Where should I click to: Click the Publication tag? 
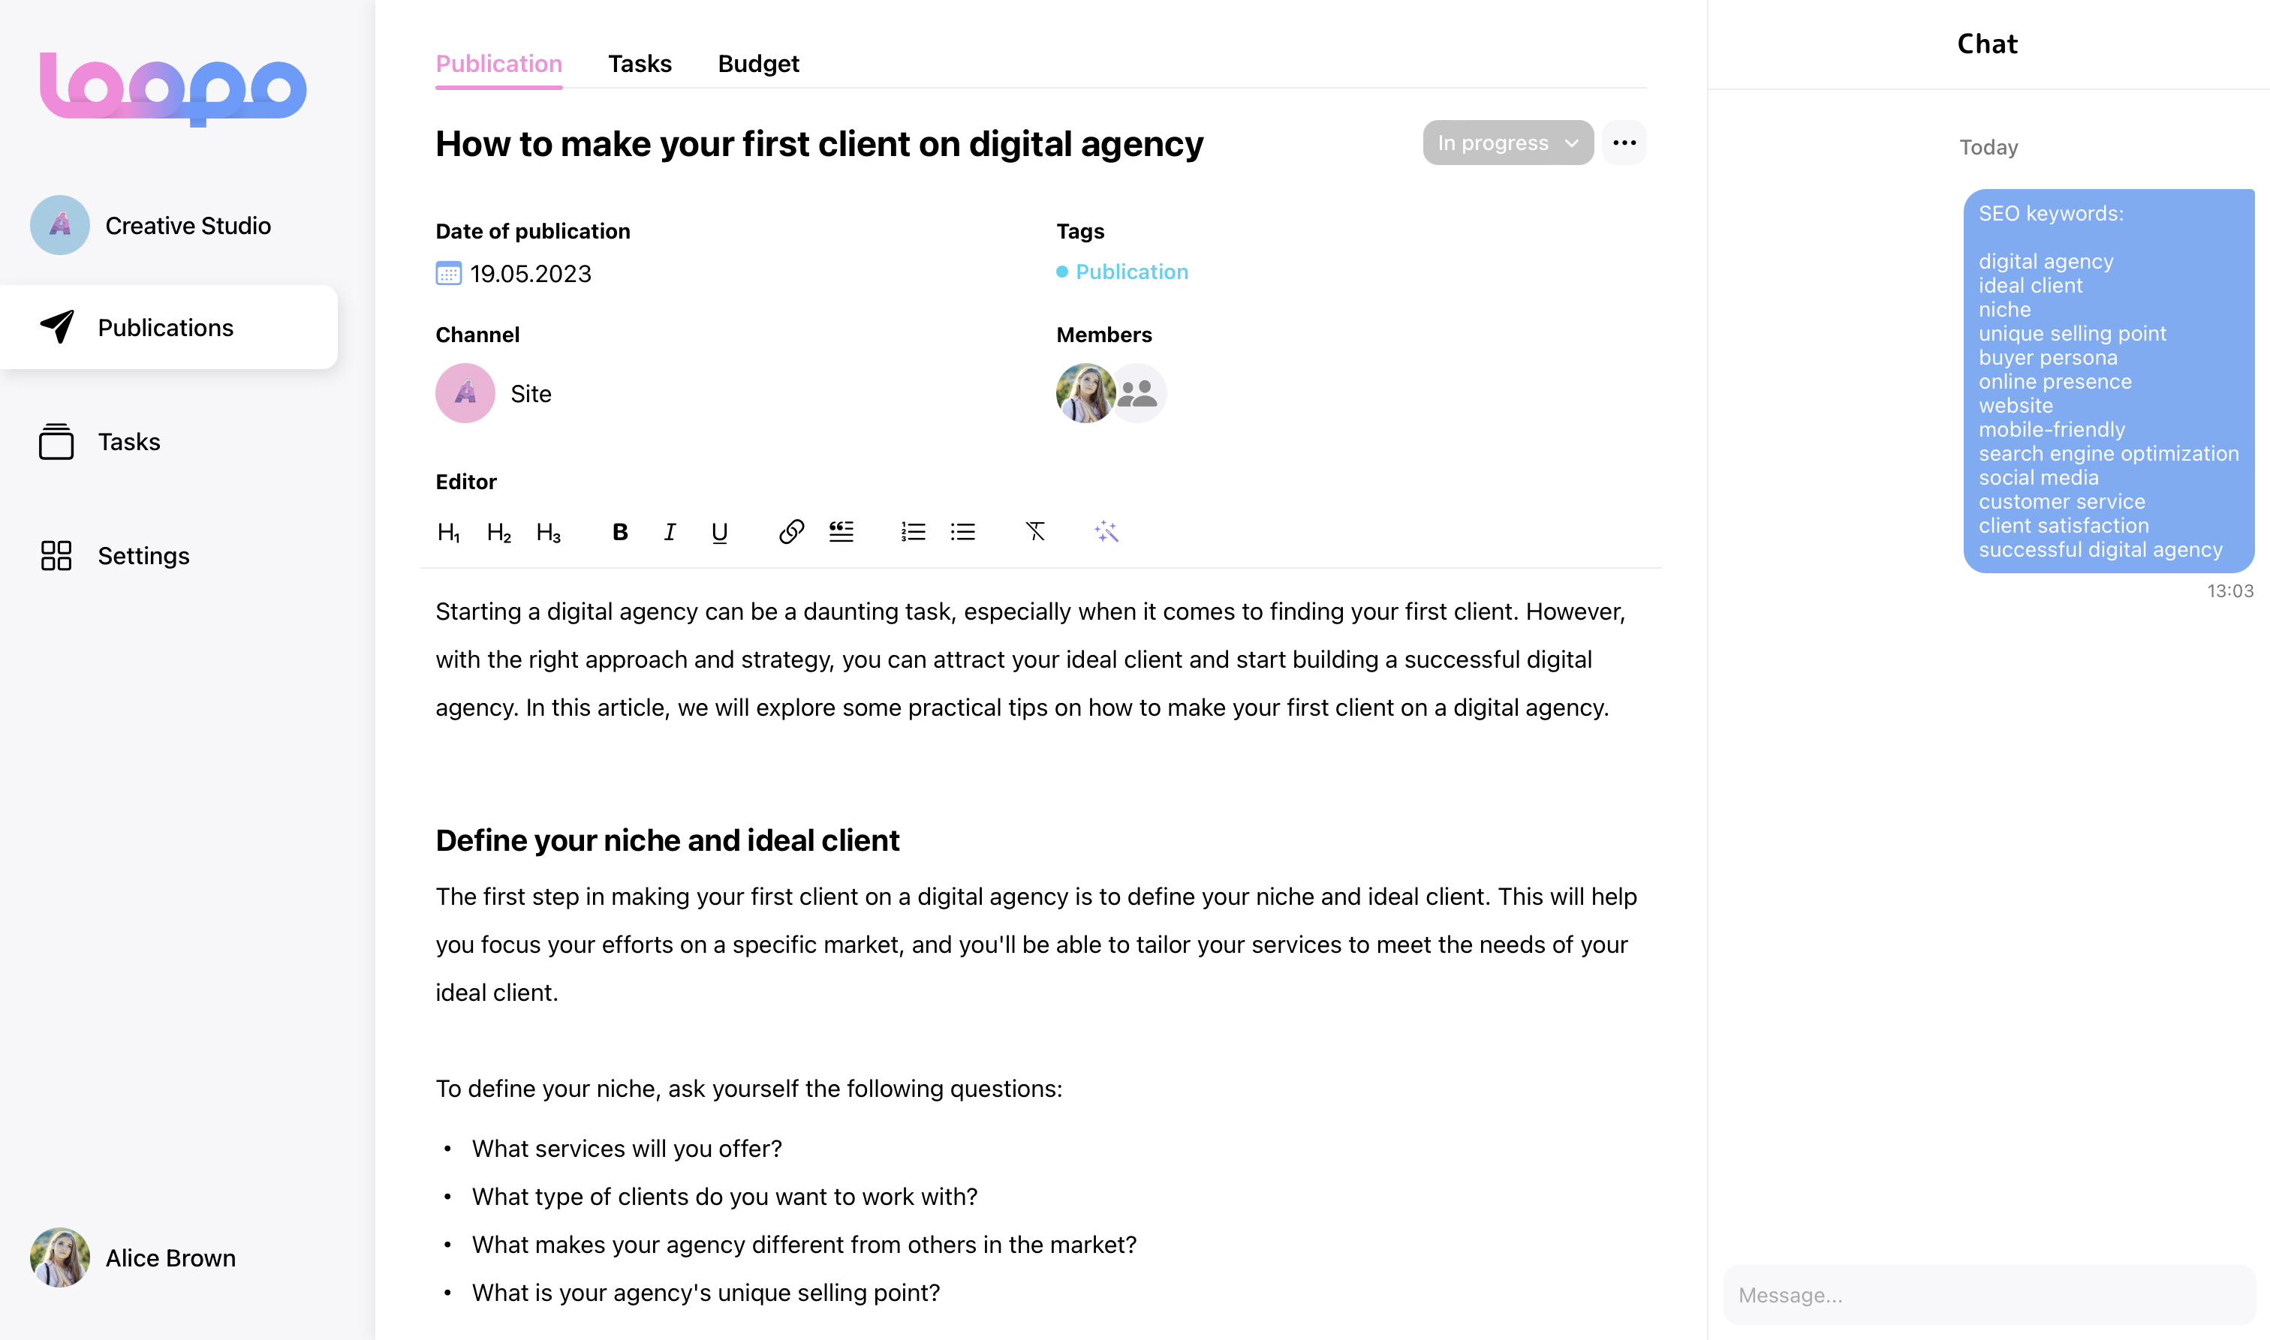point(1131,272)
